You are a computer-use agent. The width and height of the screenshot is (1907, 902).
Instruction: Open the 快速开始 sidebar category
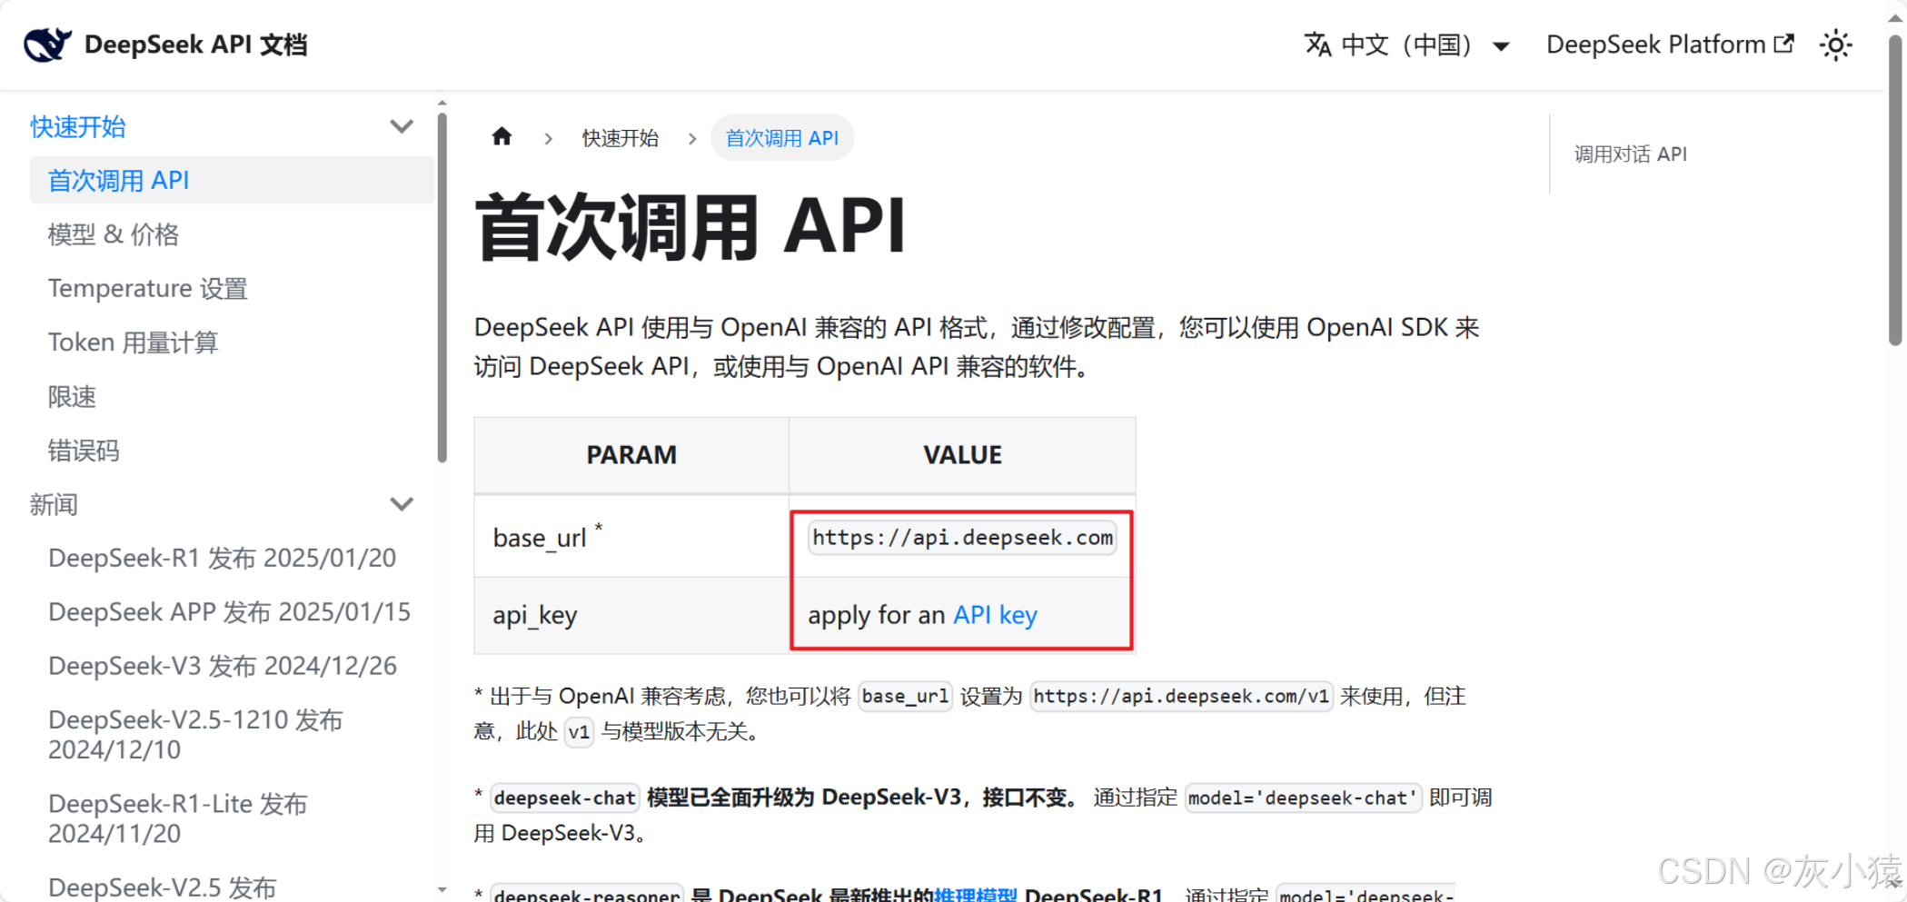coord(78,126)
